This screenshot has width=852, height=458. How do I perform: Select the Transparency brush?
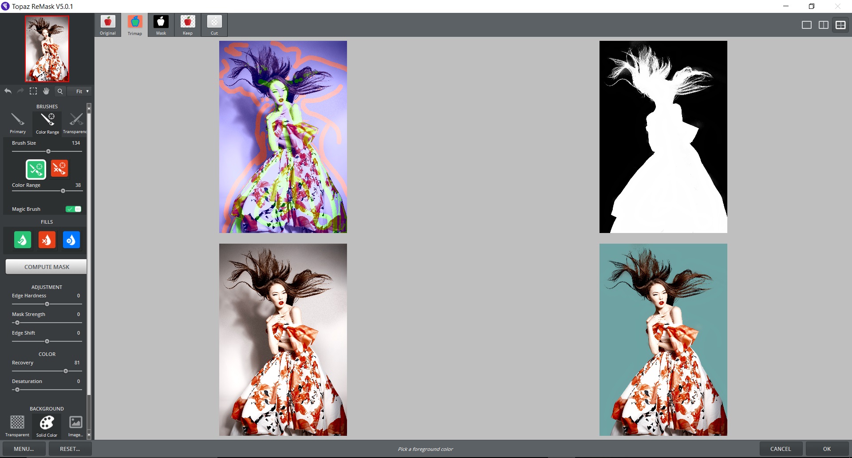(x=75, y=122)
